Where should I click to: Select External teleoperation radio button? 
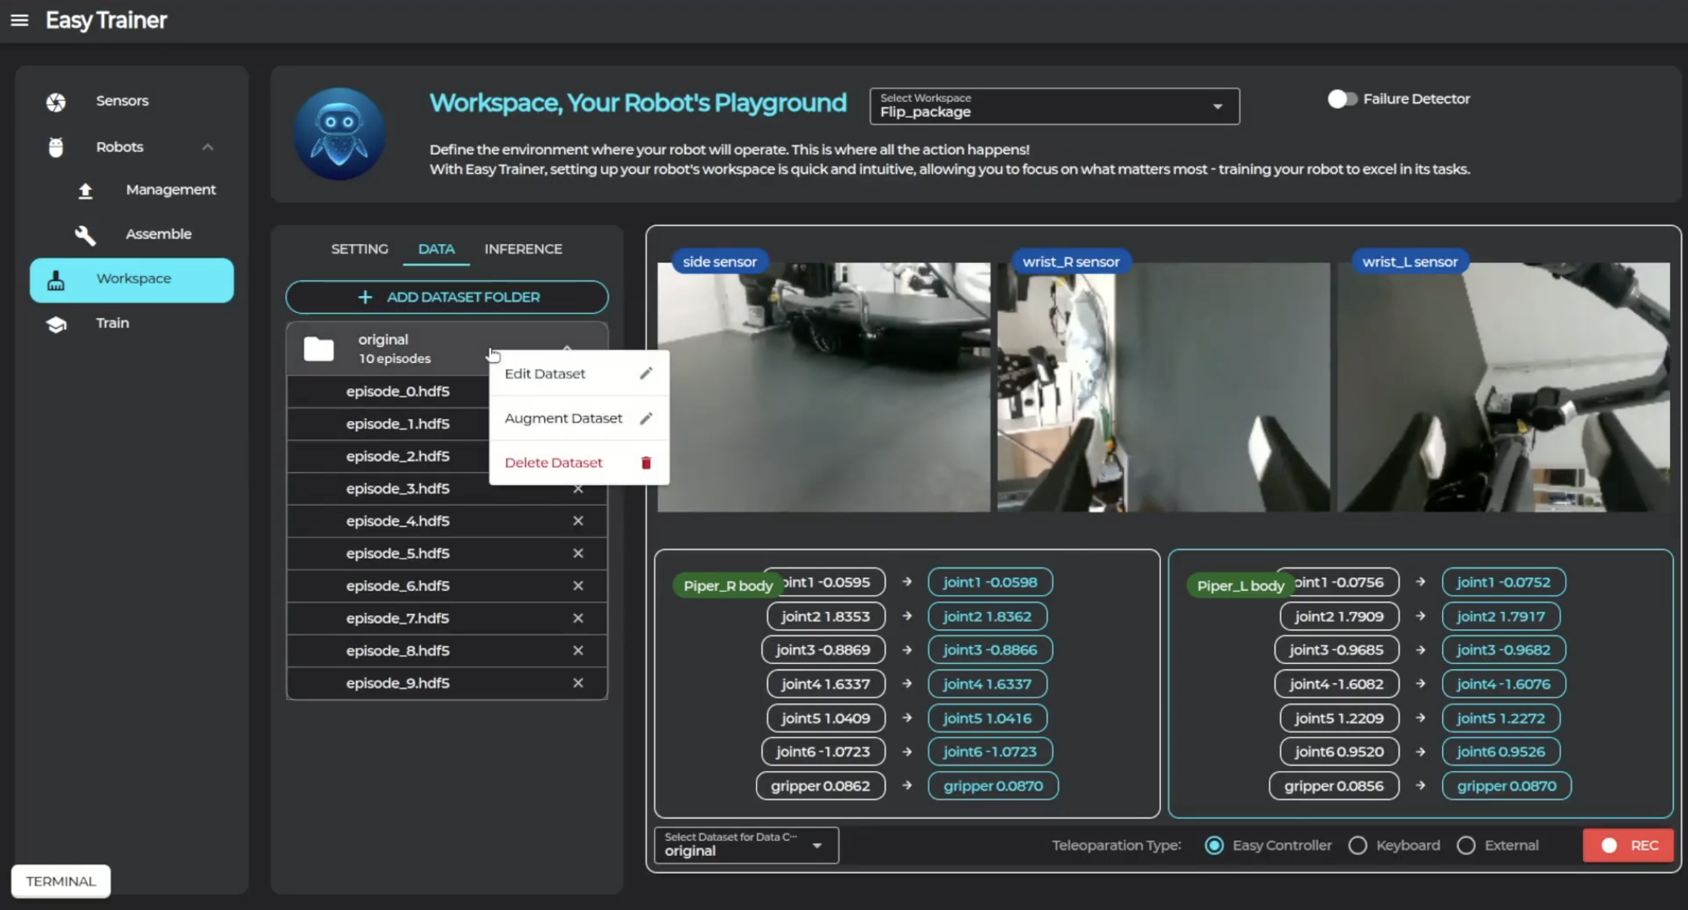tap(1466, 846)
